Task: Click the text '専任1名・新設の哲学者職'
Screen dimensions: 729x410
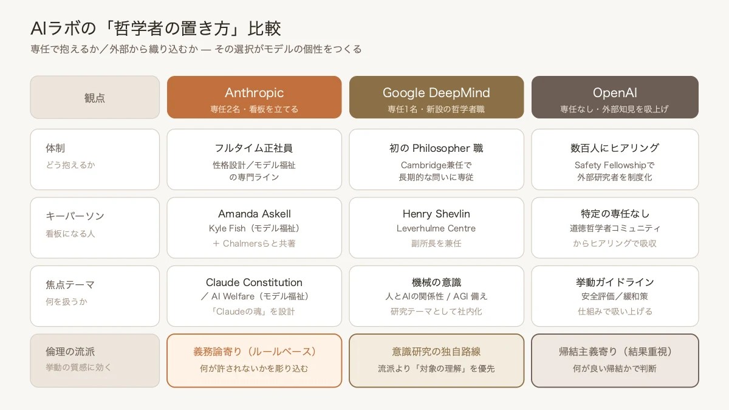Action: [436, 109]
